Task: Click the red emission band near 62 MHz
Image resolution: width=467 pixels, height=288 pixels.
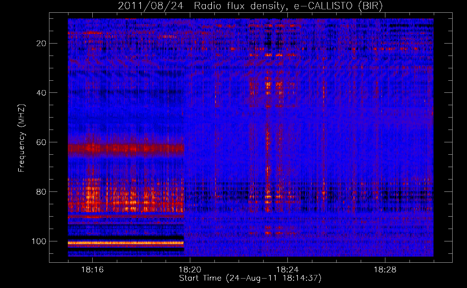Action: click(126, 149)
